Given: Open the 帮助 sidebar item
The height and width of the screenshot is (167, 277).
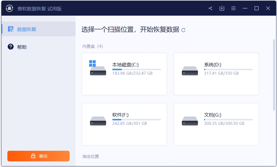Looking at the screenshot, I should click(22, 47).
